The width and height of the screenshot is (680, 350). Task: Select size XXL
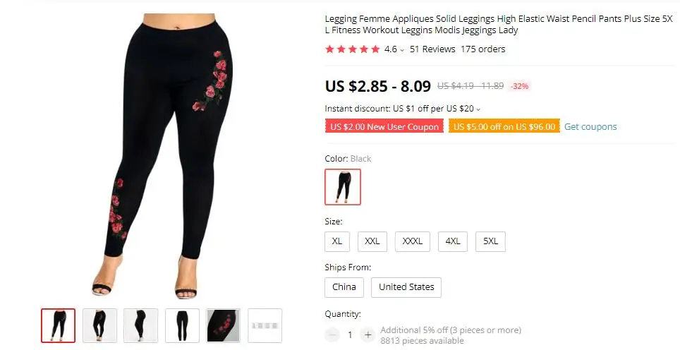tap(372, 241)
